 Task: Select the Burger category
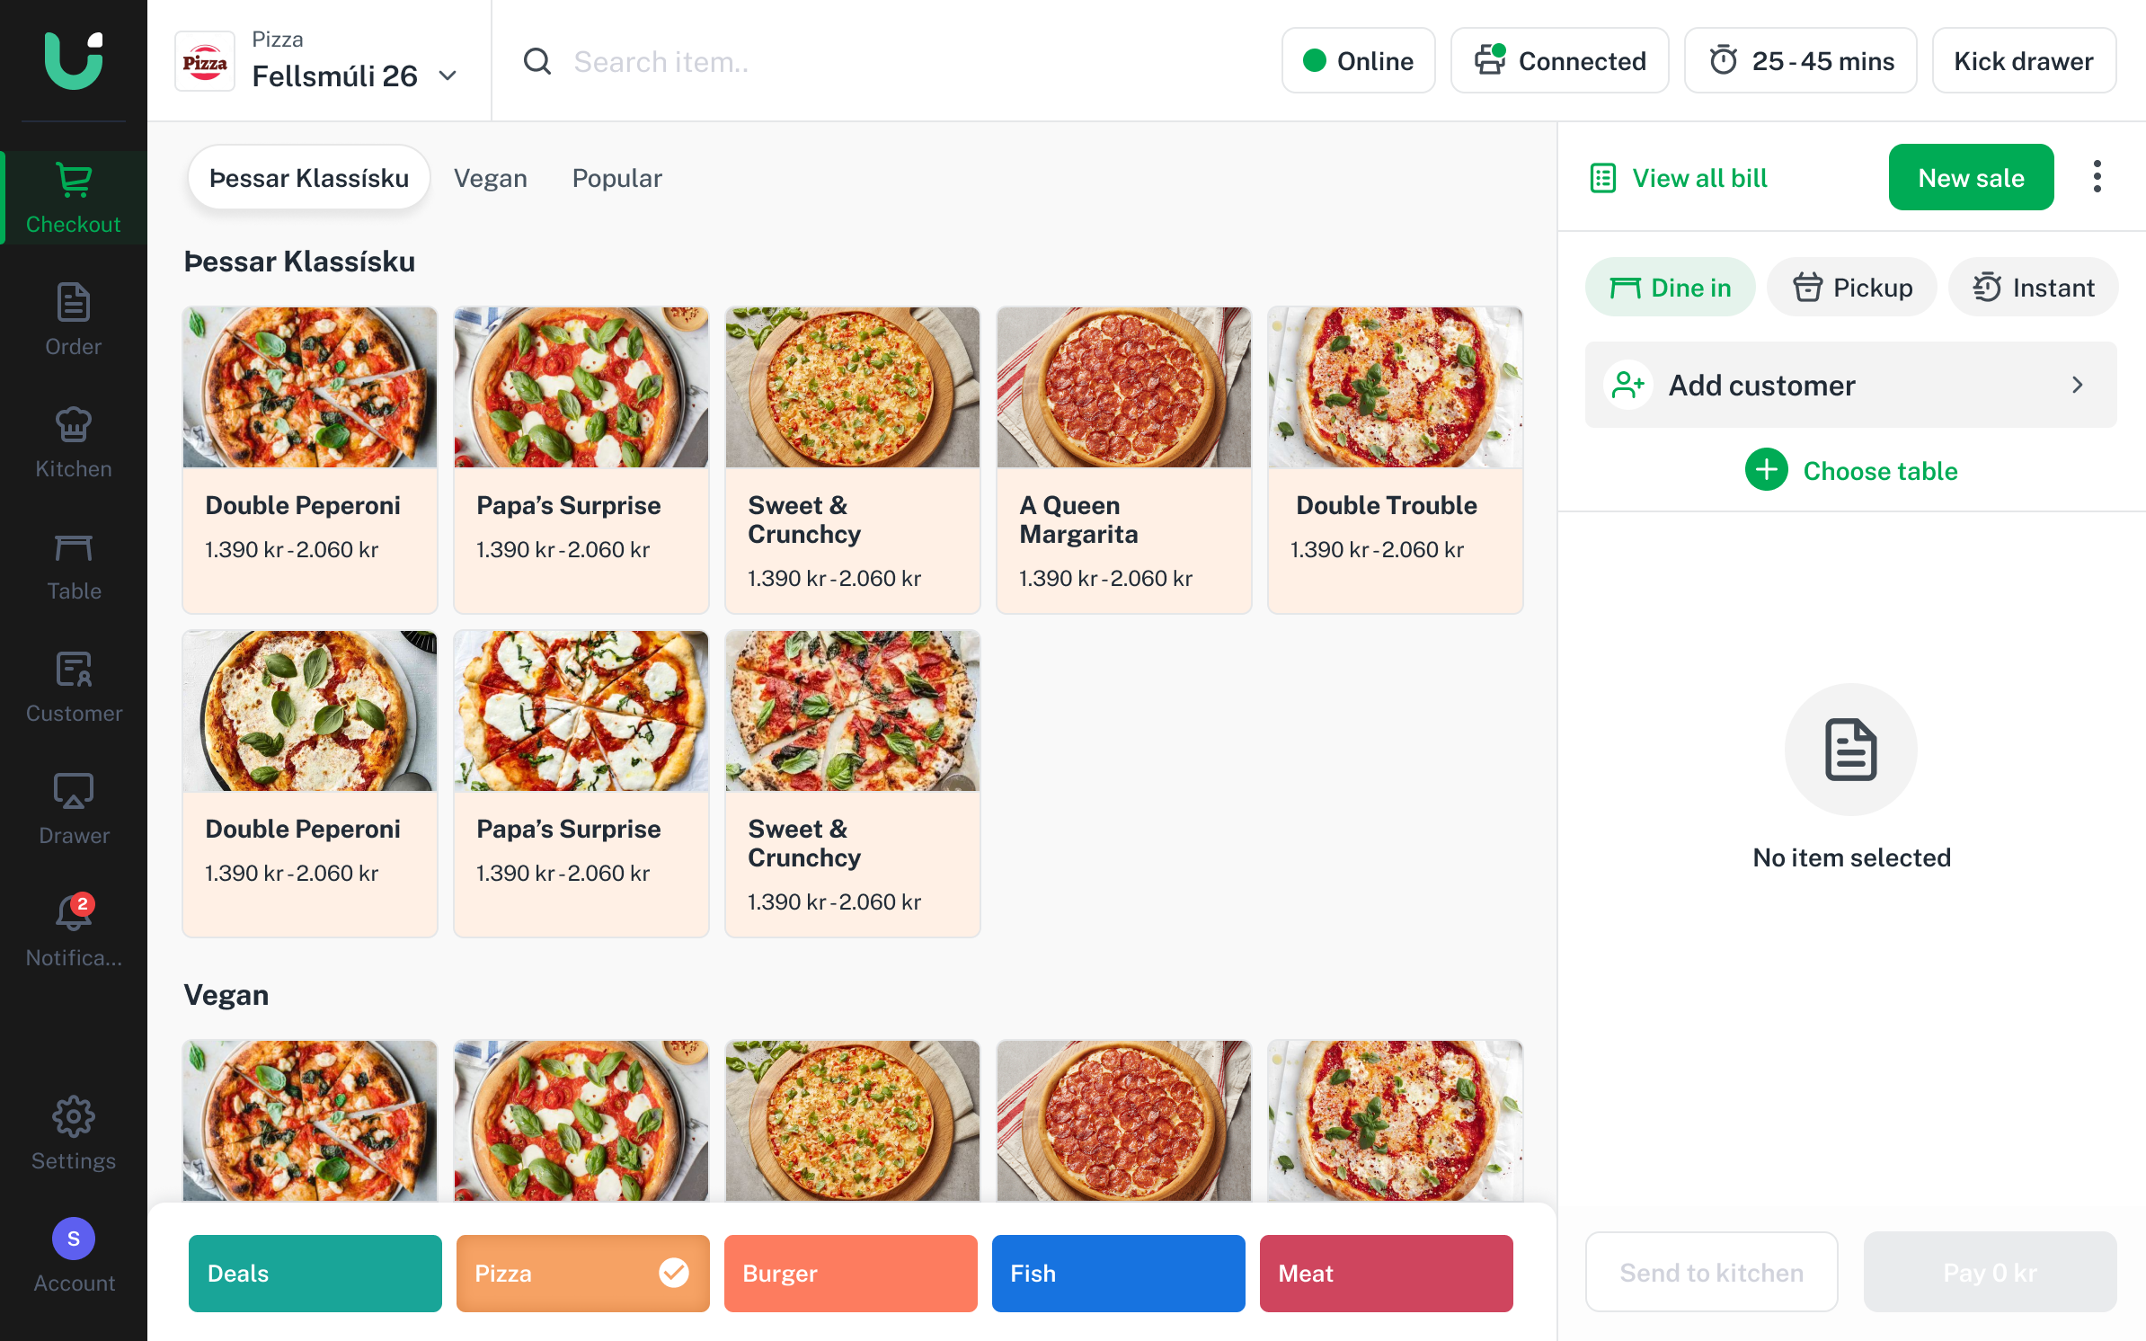(x=850, y=1273)
